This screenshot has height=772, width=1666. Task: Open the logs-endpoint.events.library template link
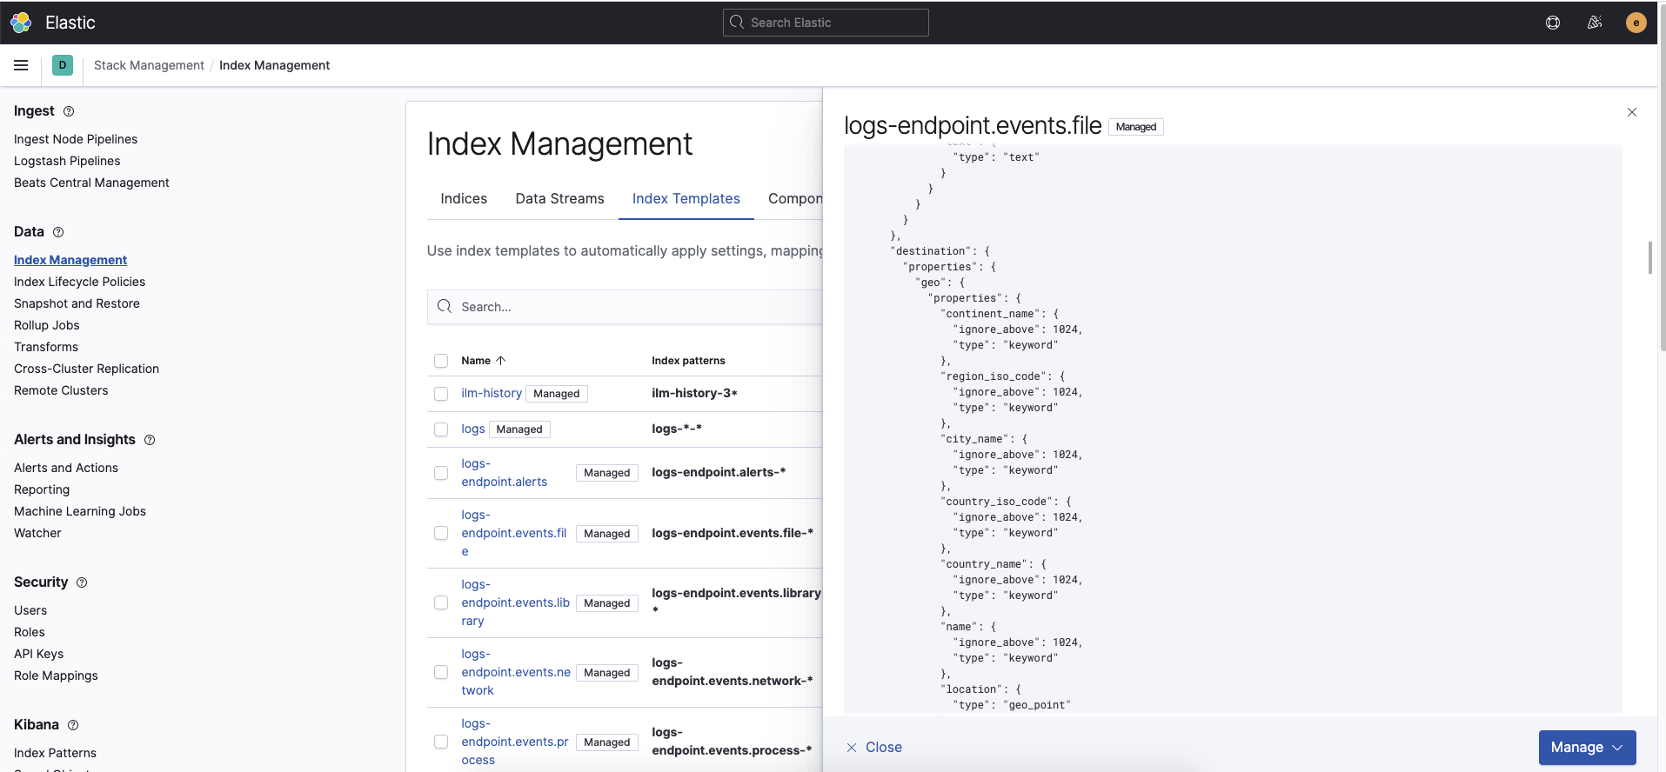pos(515,602)
